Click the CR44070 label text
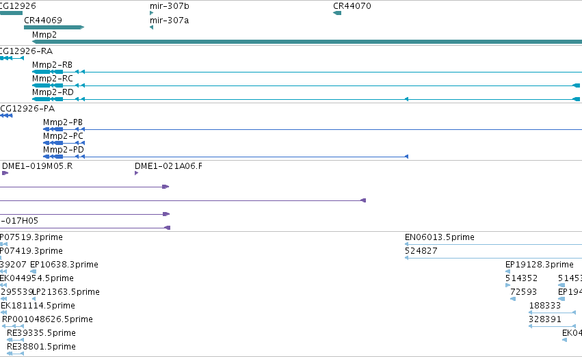This screenshot has width=582, height=357. coord(352,6)
